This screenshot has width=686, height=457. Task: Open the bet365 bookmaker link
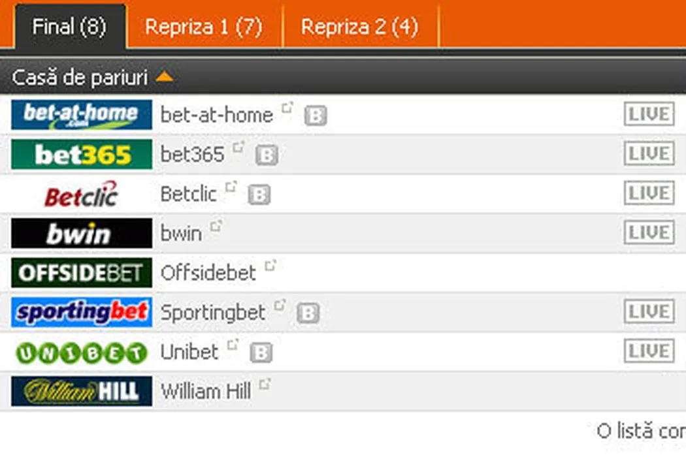point(192,155)
